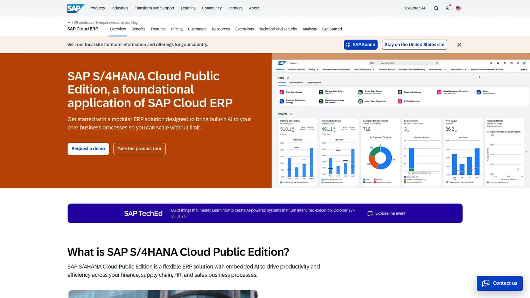The image size is (530, 298).
Task: Click the SAP Cloud ERP product title
Action: coord(83,29)
